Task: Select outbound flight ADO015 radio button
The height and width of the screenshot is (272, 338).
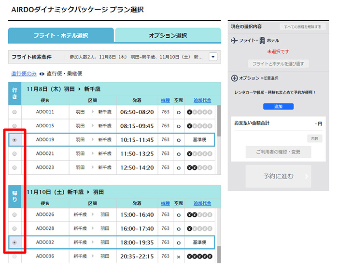Action: (14, 126)
